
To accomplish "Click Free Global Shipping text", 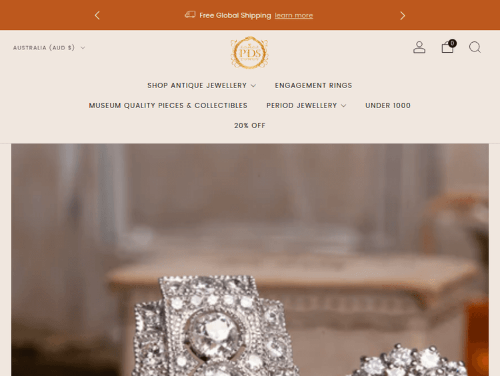I will click(x=235, y=15).
